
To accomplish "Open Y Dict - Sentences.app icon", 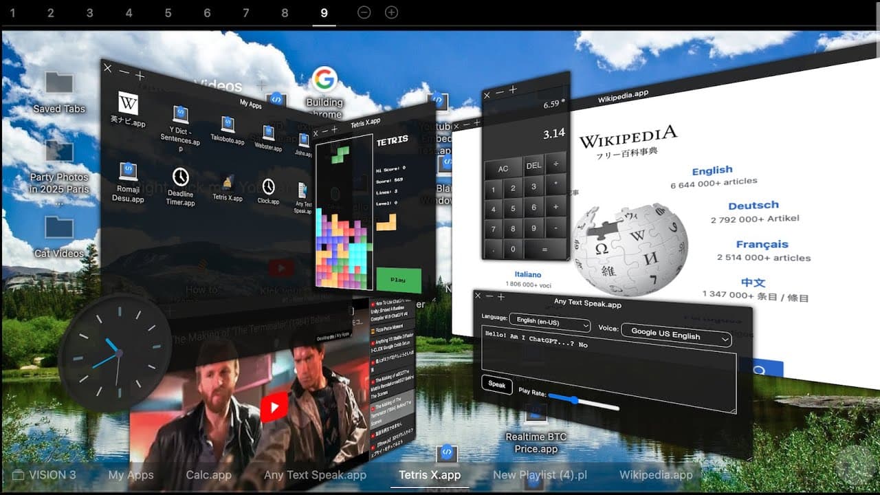I will (180, 115).
